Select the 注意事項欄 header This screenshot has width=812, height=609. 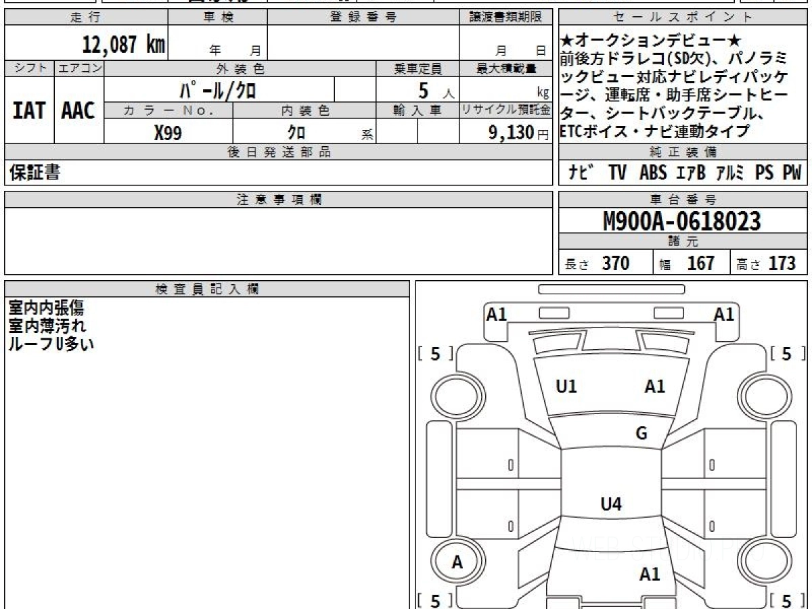coord(279,200)
